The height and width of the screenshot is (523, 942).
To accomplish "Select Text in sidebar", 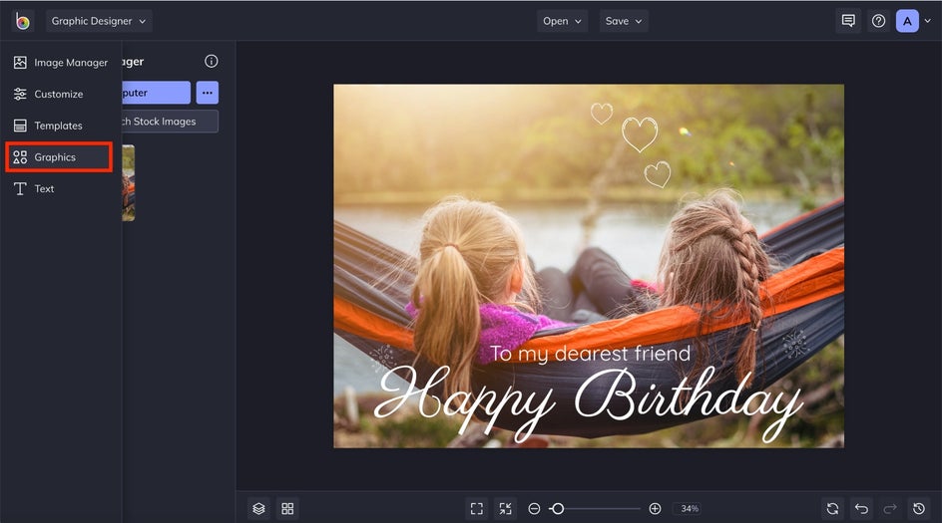I will tap(60, 188).
